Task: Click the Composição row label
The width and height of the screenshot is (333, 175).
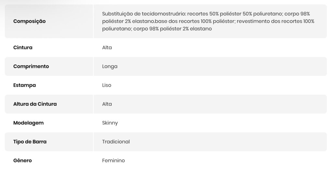Action: pyautogui.click(x=29, y=21)
